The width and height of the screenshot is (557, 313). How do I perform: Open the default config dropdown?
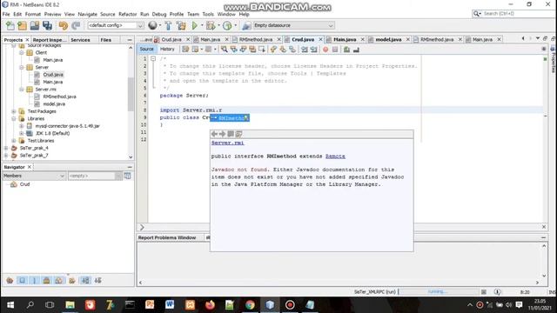point(139,25)
